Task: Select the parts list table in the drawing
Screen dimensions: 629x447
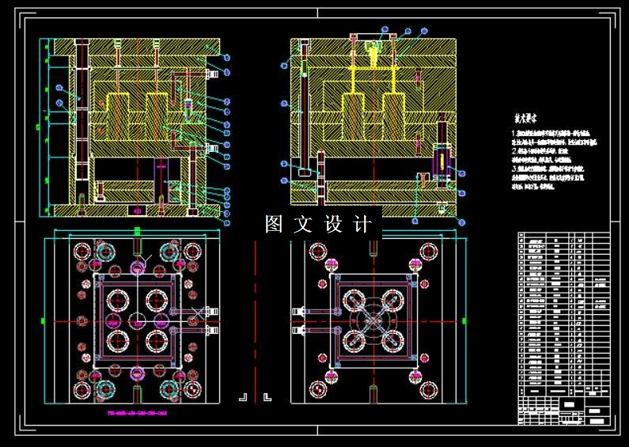Action: click(x=564, y=314)
